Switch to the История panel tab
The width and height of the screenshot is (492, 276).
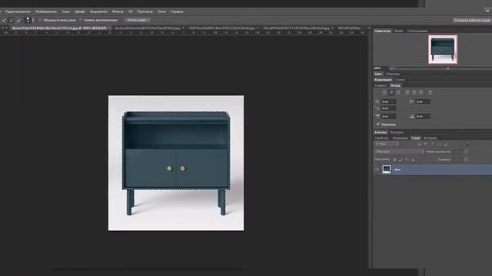pos(430,138)
